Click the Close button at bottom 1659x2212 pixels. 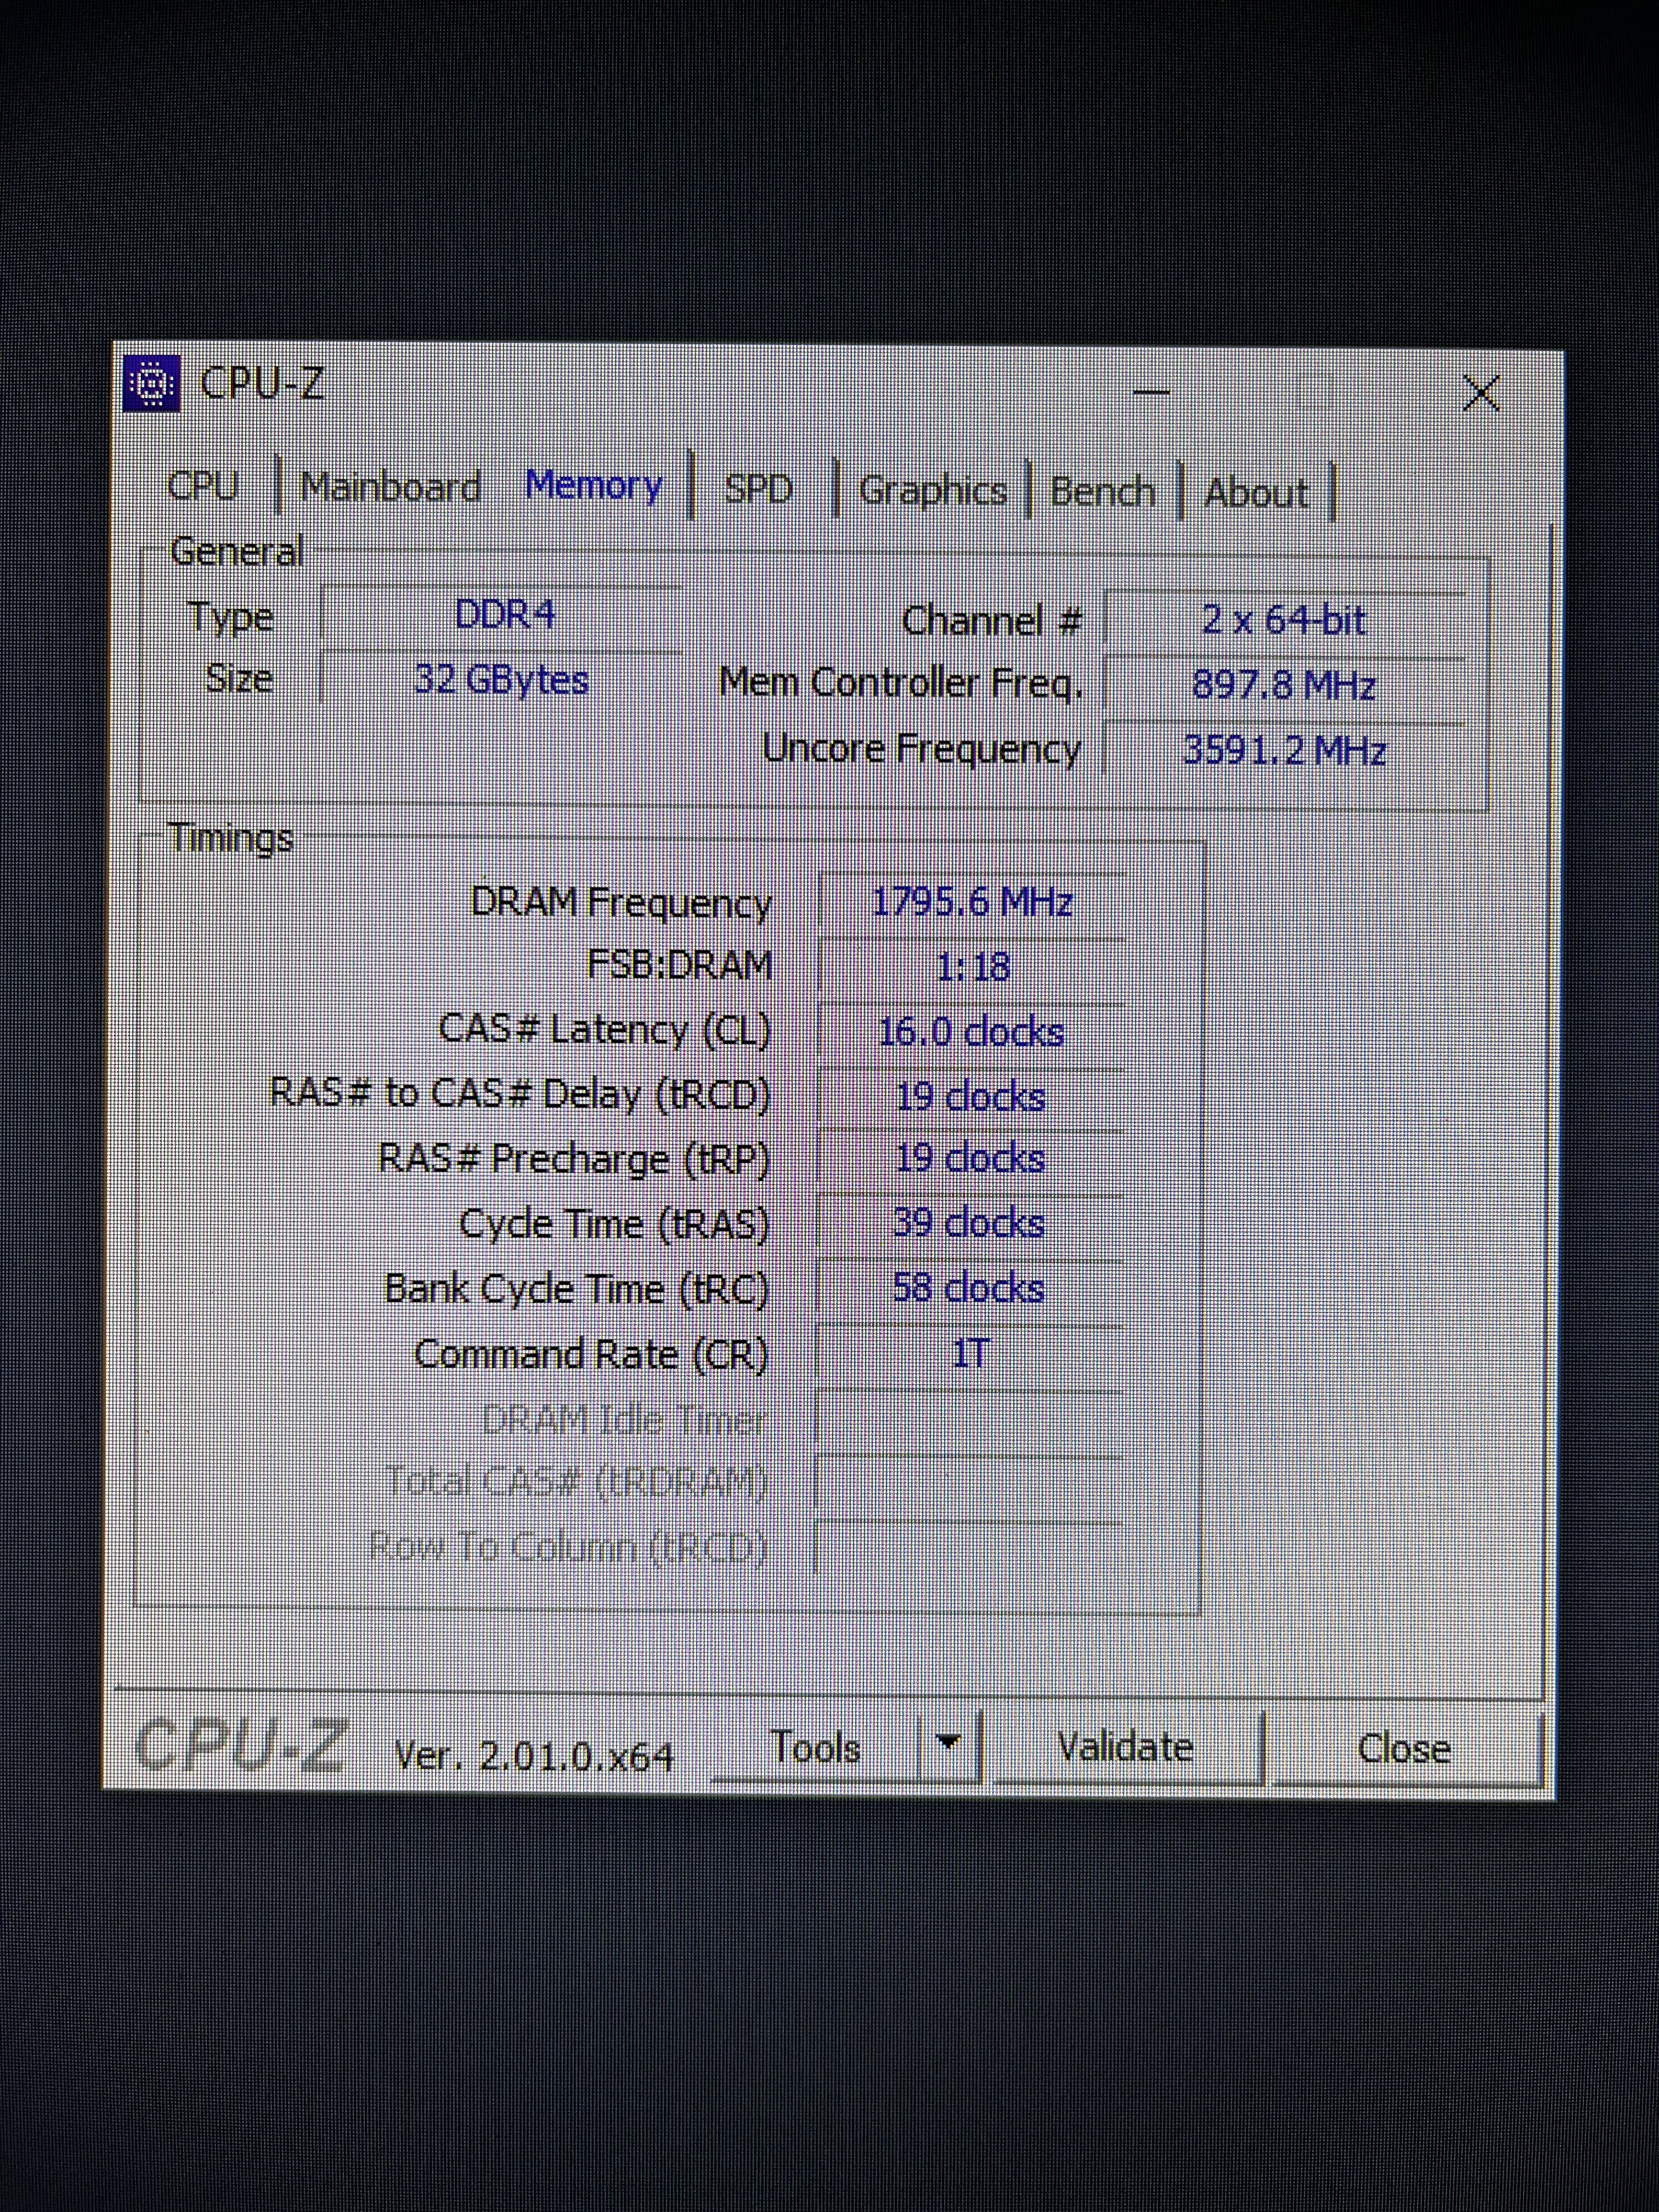pos(1403,1749)
